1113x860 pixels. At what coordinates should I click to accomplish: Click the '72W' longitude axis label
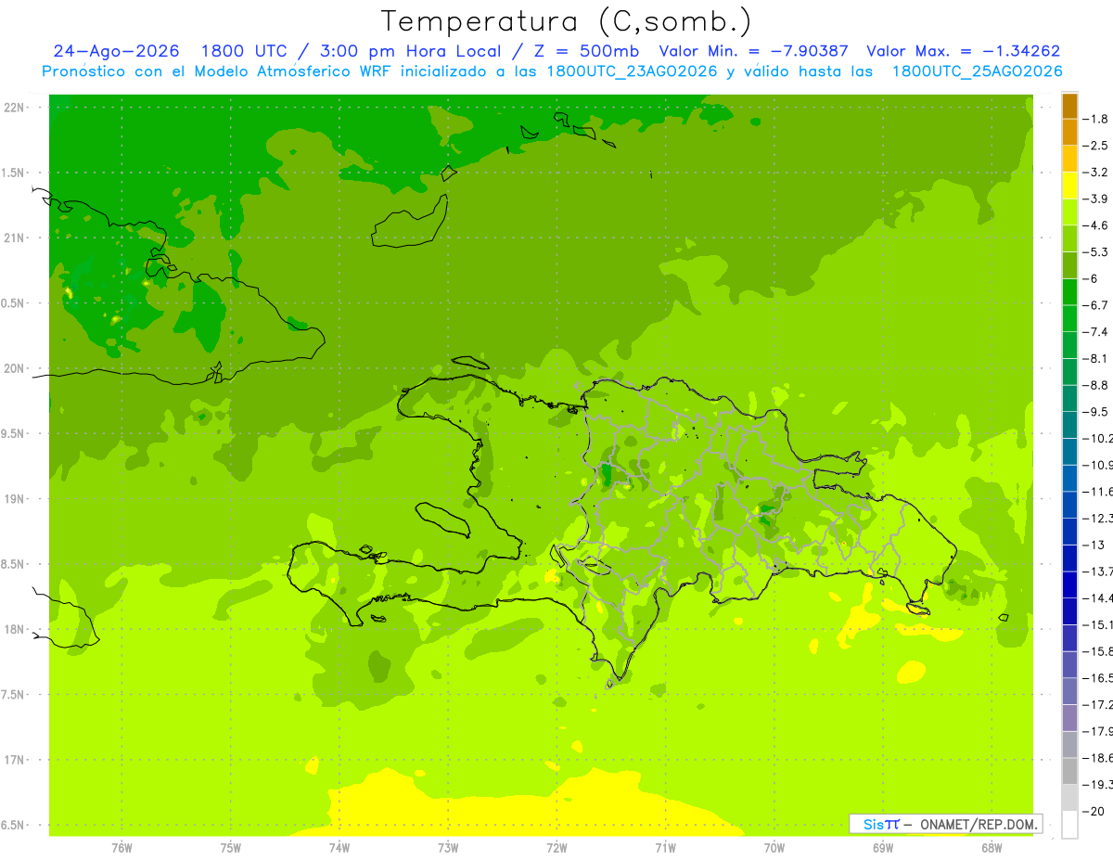(556, 847)
